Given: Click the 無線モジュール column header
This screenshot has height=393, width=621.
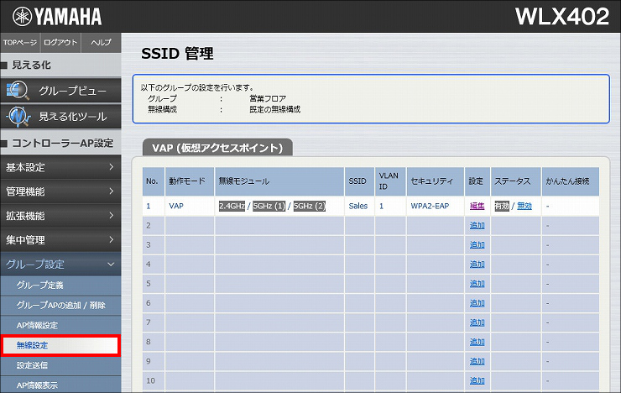Looking at the screenshot, I should click(279, 181).
